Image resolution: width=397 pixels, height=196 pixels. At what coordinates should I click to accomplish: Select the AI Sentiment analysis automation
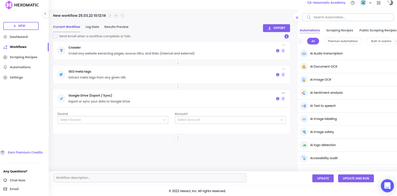pyautogui.click(x=327, y=93)
